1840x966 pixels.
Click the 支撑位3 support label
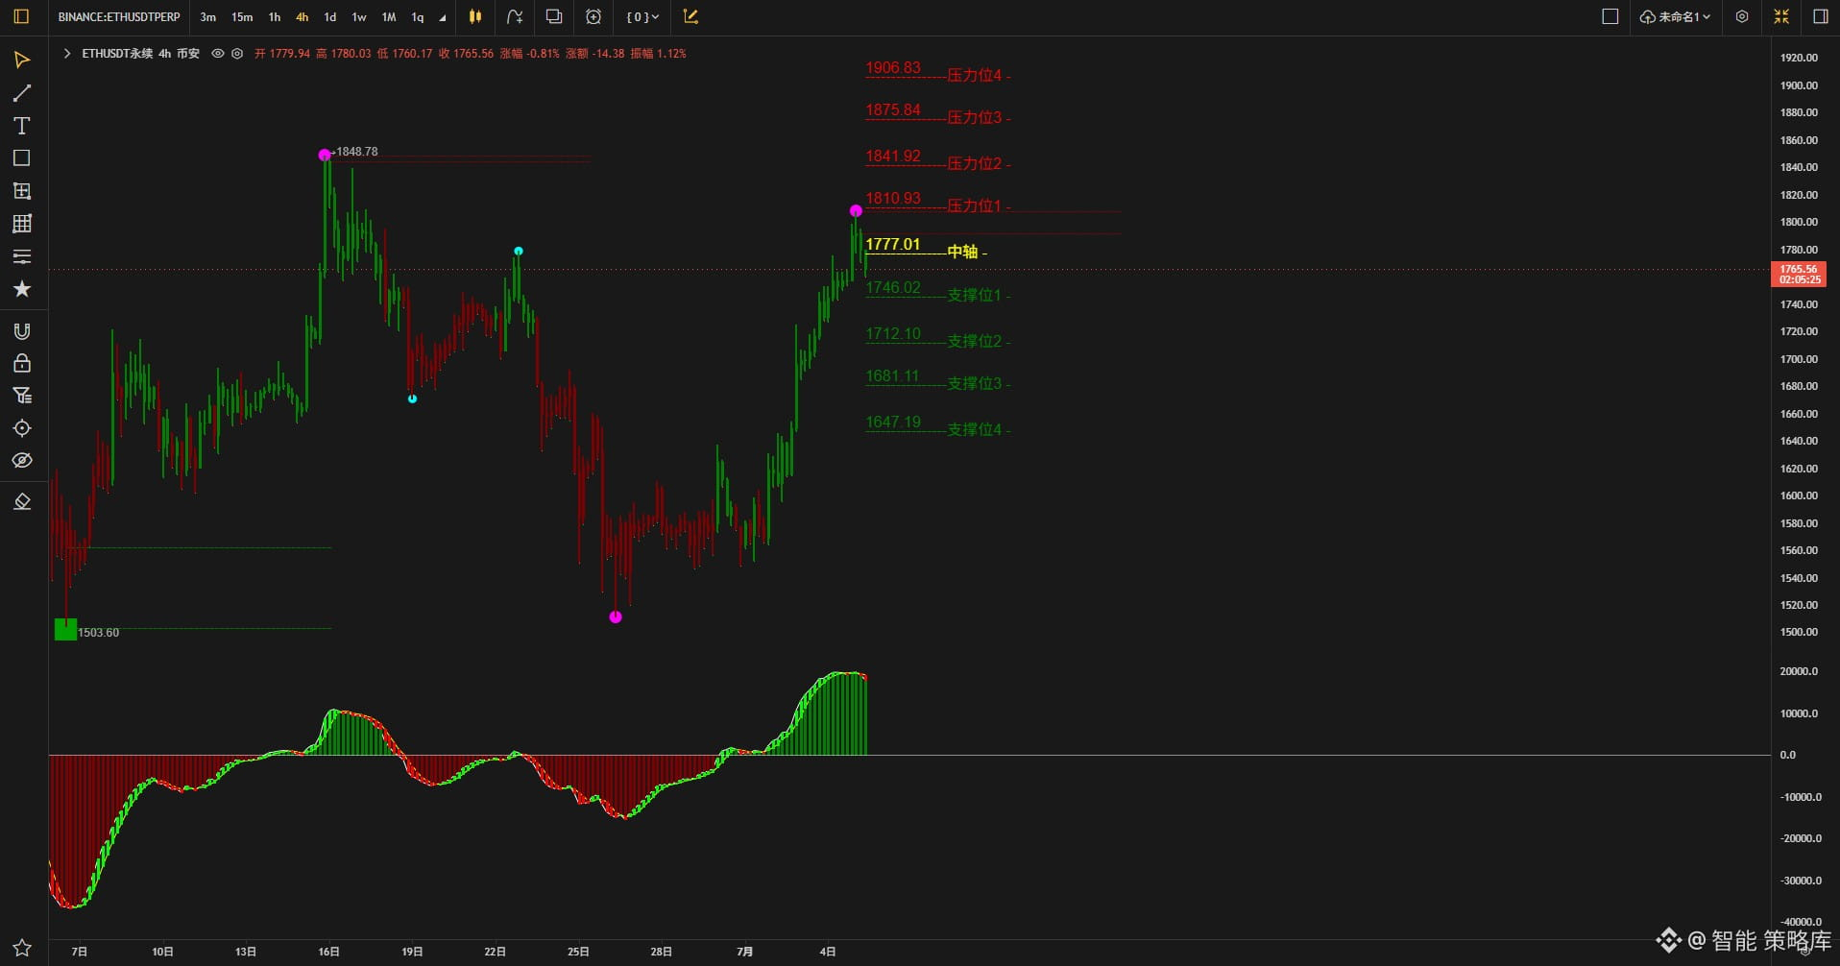point(975,384)
